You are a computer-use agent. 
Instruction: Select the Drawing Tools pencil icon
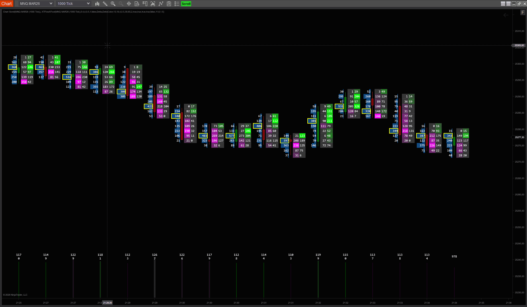105,4
